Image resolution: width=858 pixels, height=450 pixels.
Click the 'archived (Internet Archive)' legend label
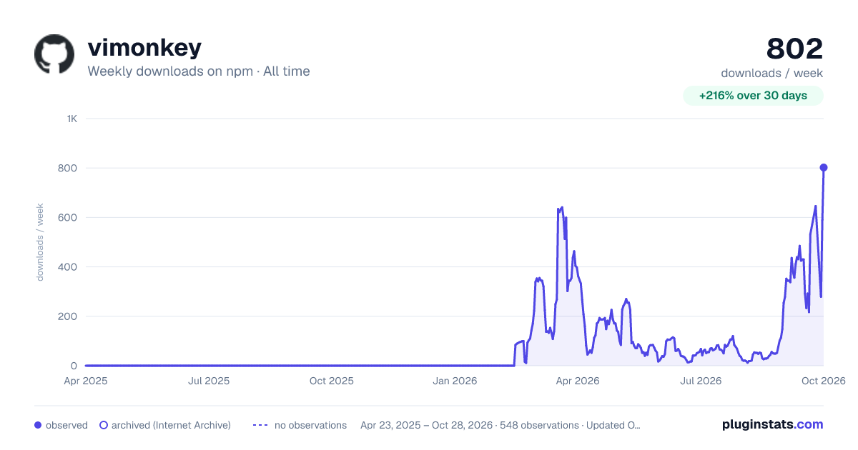171,425
